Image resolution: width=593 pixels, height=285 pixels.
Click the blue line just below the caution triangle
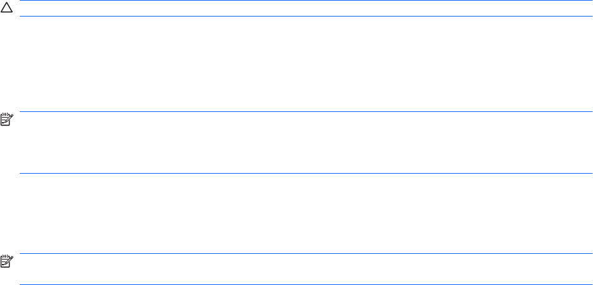click(306, 17)
